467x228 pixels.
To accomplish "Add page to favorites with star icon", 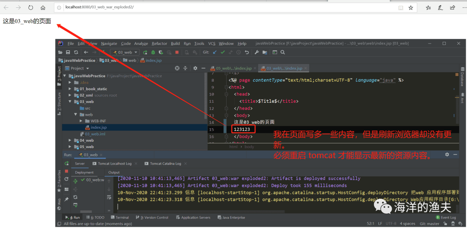I will click(x=410, y=7).
